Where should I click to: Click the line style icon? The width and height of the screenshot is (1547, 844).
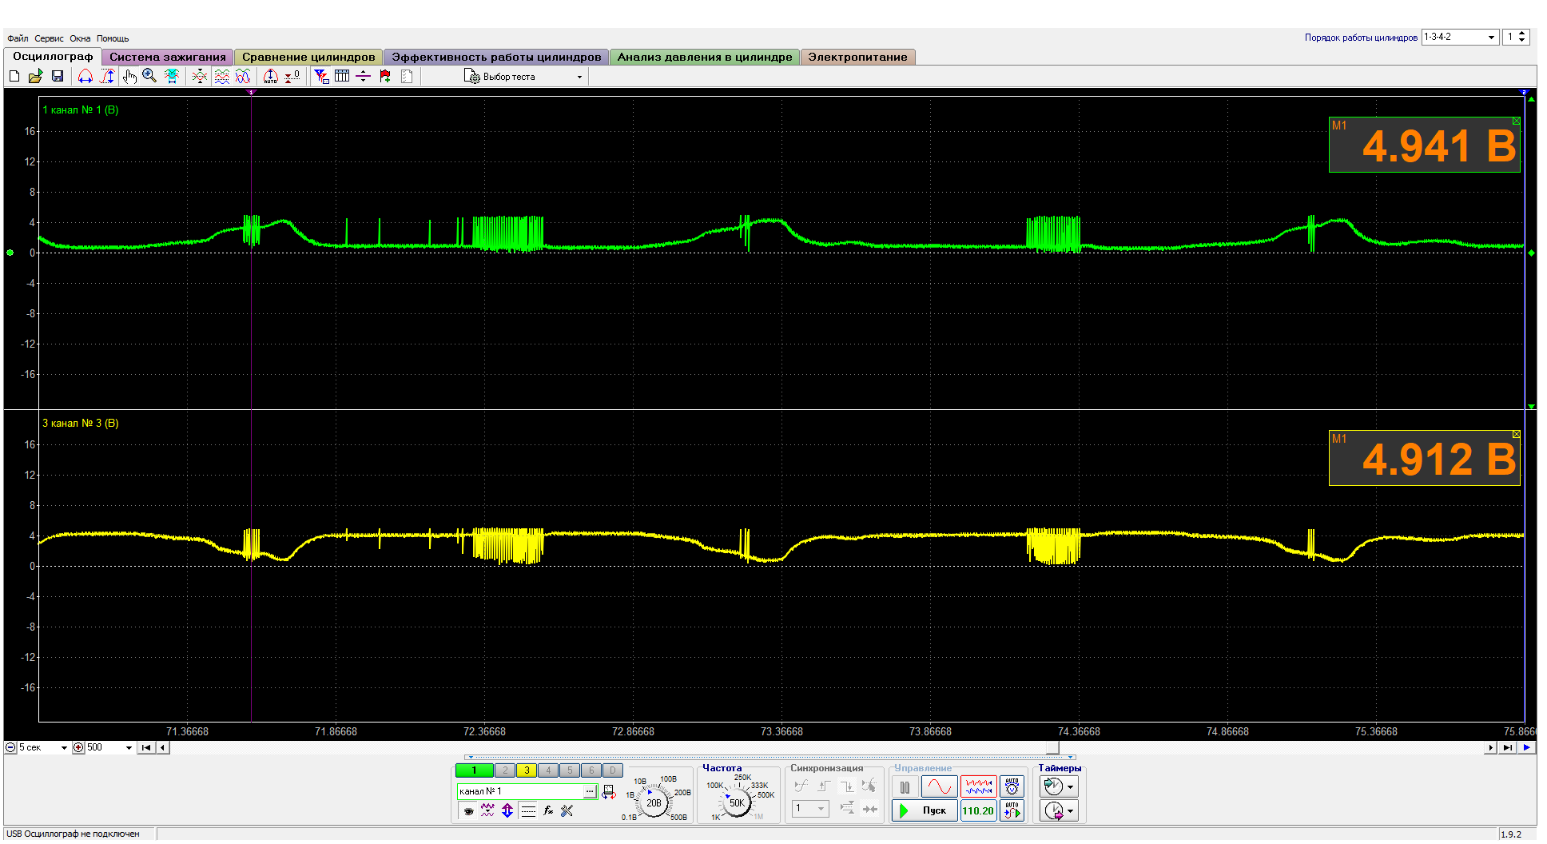point(528,810)
